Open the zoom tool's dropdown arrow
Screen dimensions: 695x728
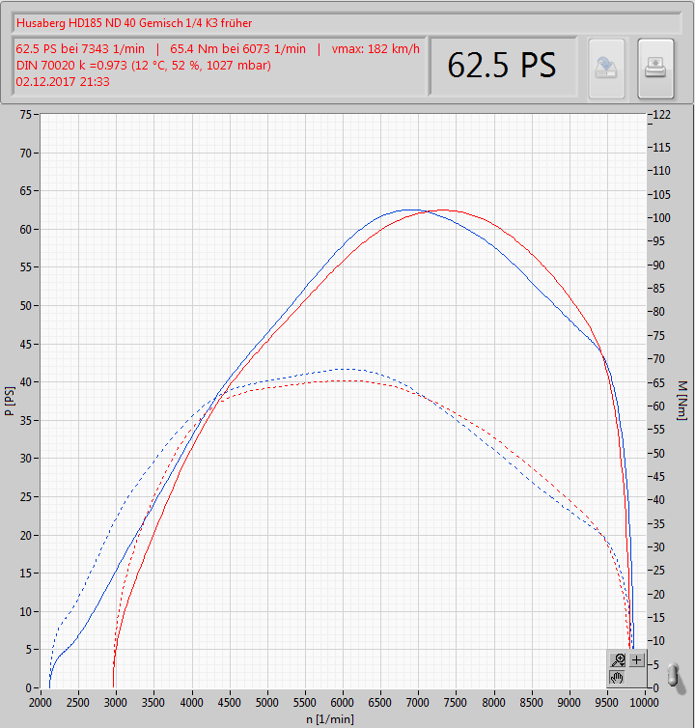click(x=623, y=665)
